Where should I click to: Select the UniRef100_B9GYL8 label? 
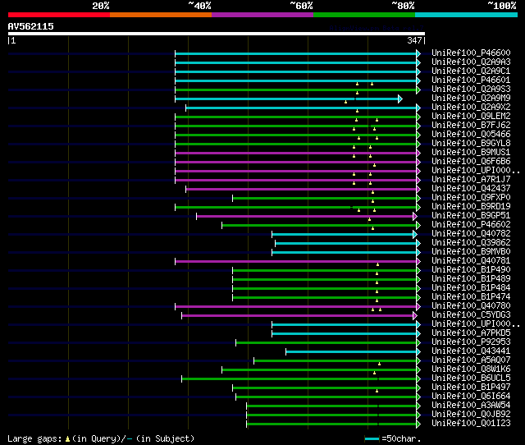click(x=471, y=144)
